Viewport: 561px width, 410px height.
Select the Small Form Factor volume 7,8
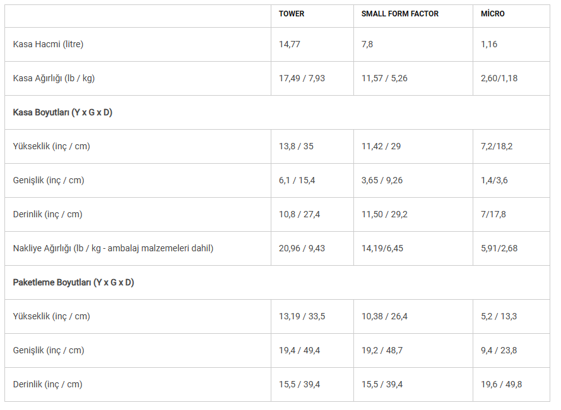tap(367, 44)
